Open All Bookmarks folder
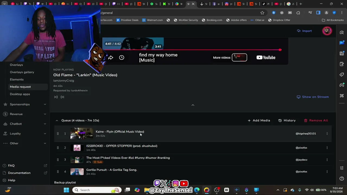 pyautogui.click(x=333, y=20)
